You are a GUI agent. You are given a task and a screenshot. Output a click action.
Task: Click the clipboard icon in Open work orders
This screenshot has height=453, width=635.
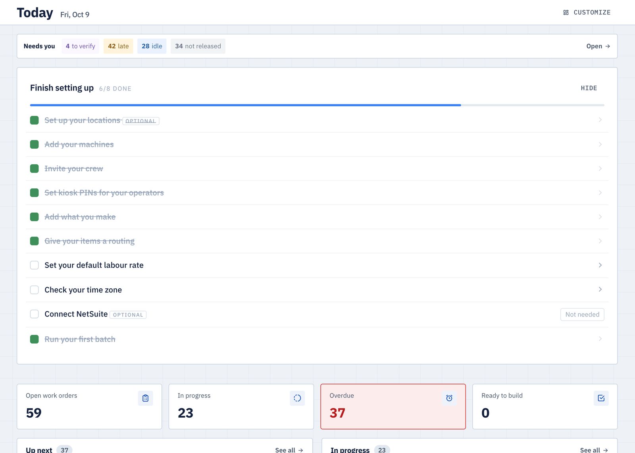tap(145, 398)
